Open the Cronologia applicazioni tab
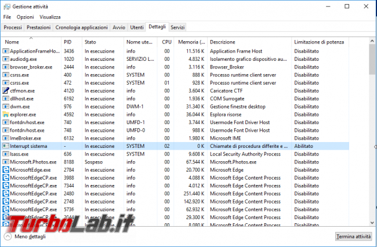377x247 pixels. 82,27
